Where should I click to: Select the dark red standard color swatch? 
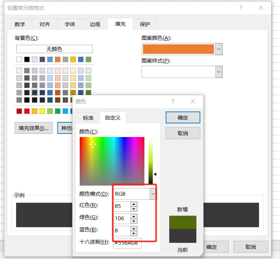(x=19, y=111)
